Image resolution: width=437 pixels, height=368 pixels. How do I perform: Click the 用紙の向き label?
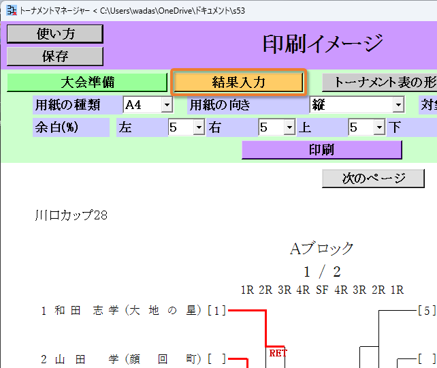point(220,105)
